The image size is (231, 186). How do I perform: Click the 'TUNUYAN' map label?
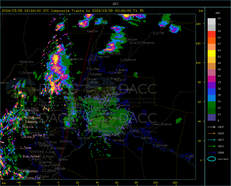(x=60, y=169)
